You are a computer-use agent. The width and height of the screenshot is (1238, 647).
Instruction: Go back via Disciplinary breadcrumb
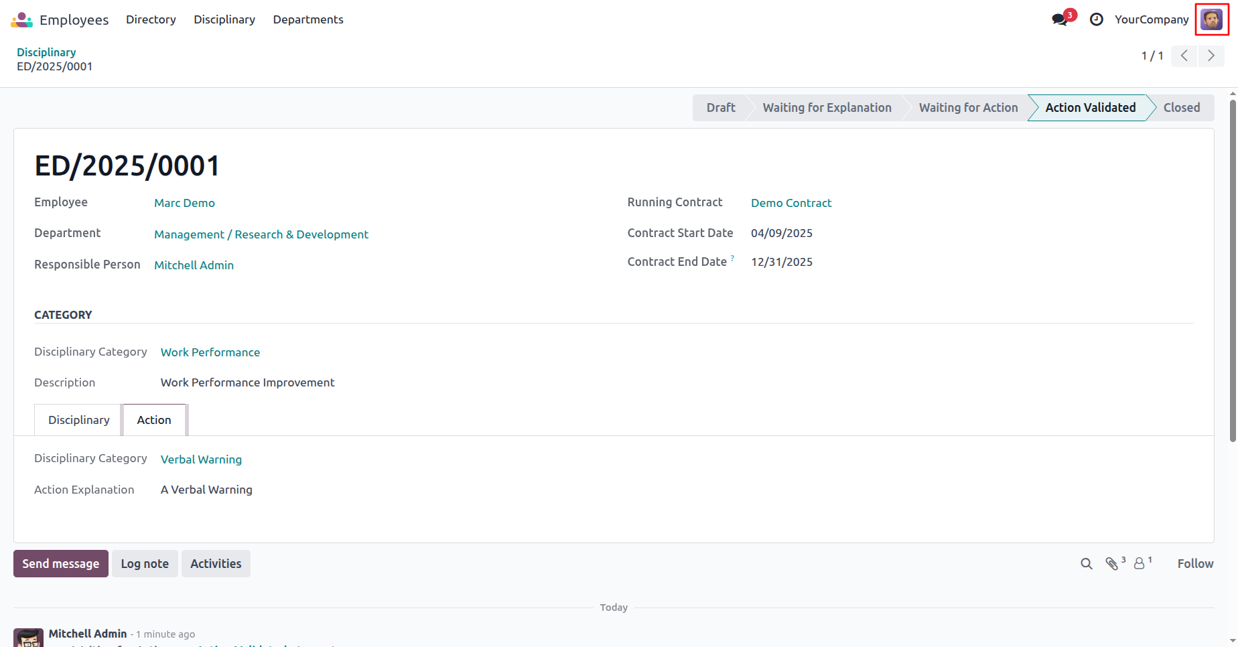point(46,52)
